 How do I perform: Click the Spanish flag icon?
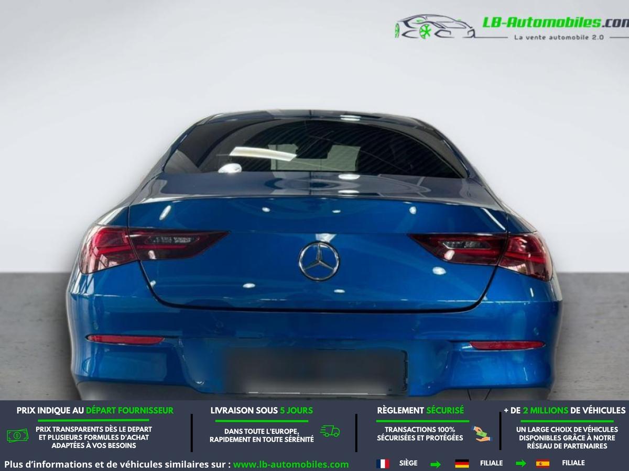[x=543, y=464]
